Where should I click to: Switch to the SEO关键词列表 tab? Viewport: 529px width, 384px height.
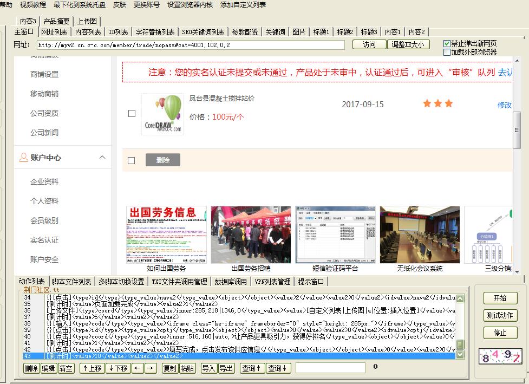pyautogui.click(x=203, y=32)
